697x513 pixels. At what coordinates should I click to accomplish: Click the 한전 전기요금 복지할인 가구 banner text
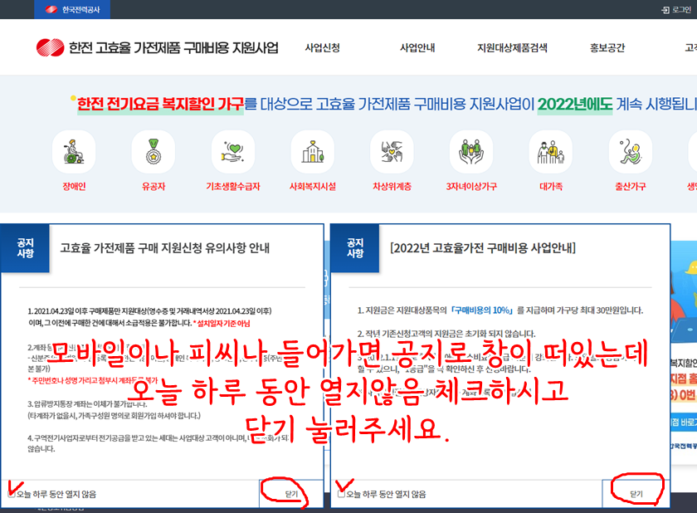160,104
